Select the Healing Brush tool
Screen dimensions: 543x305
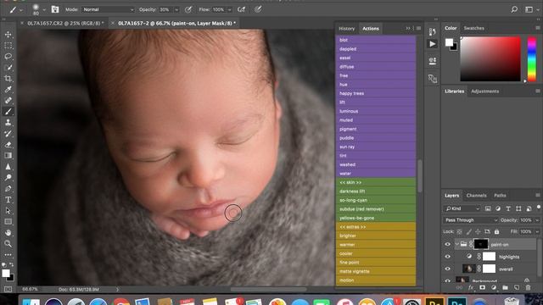[8, 101]
